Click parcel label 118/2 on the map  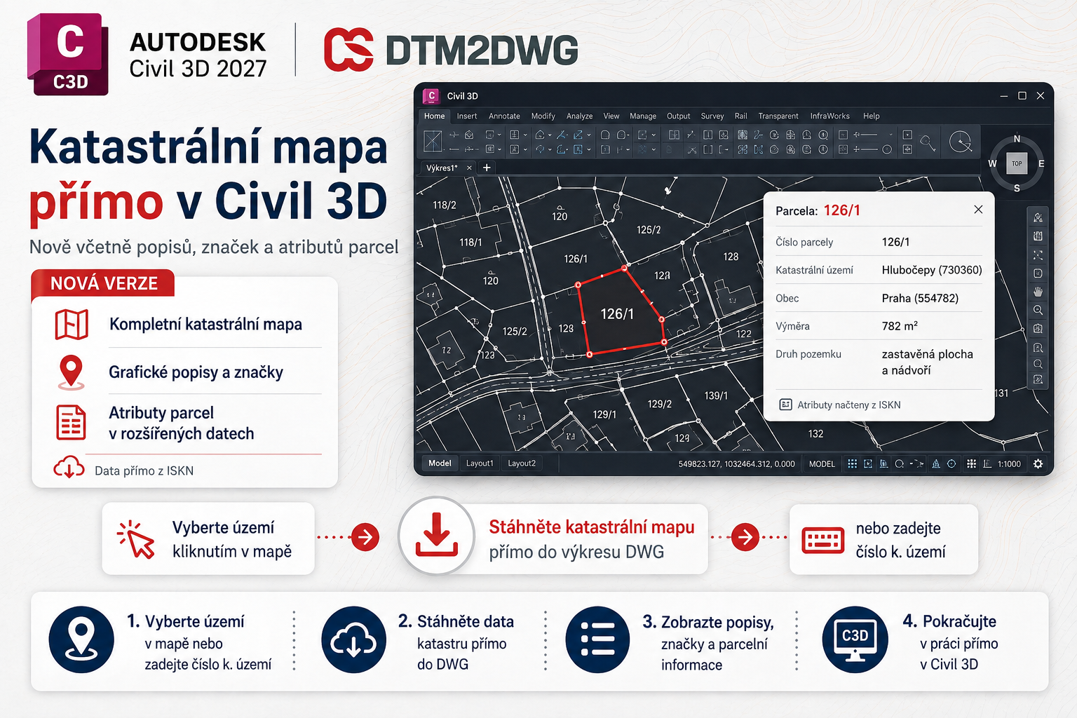click(x=445, y=205)
